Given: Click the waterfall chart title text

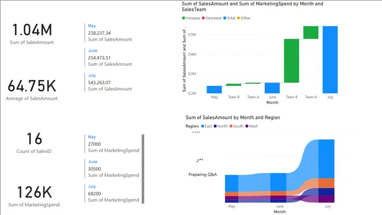Looking at the screenshot, I should pyautogui.click(x=252, y=7).
